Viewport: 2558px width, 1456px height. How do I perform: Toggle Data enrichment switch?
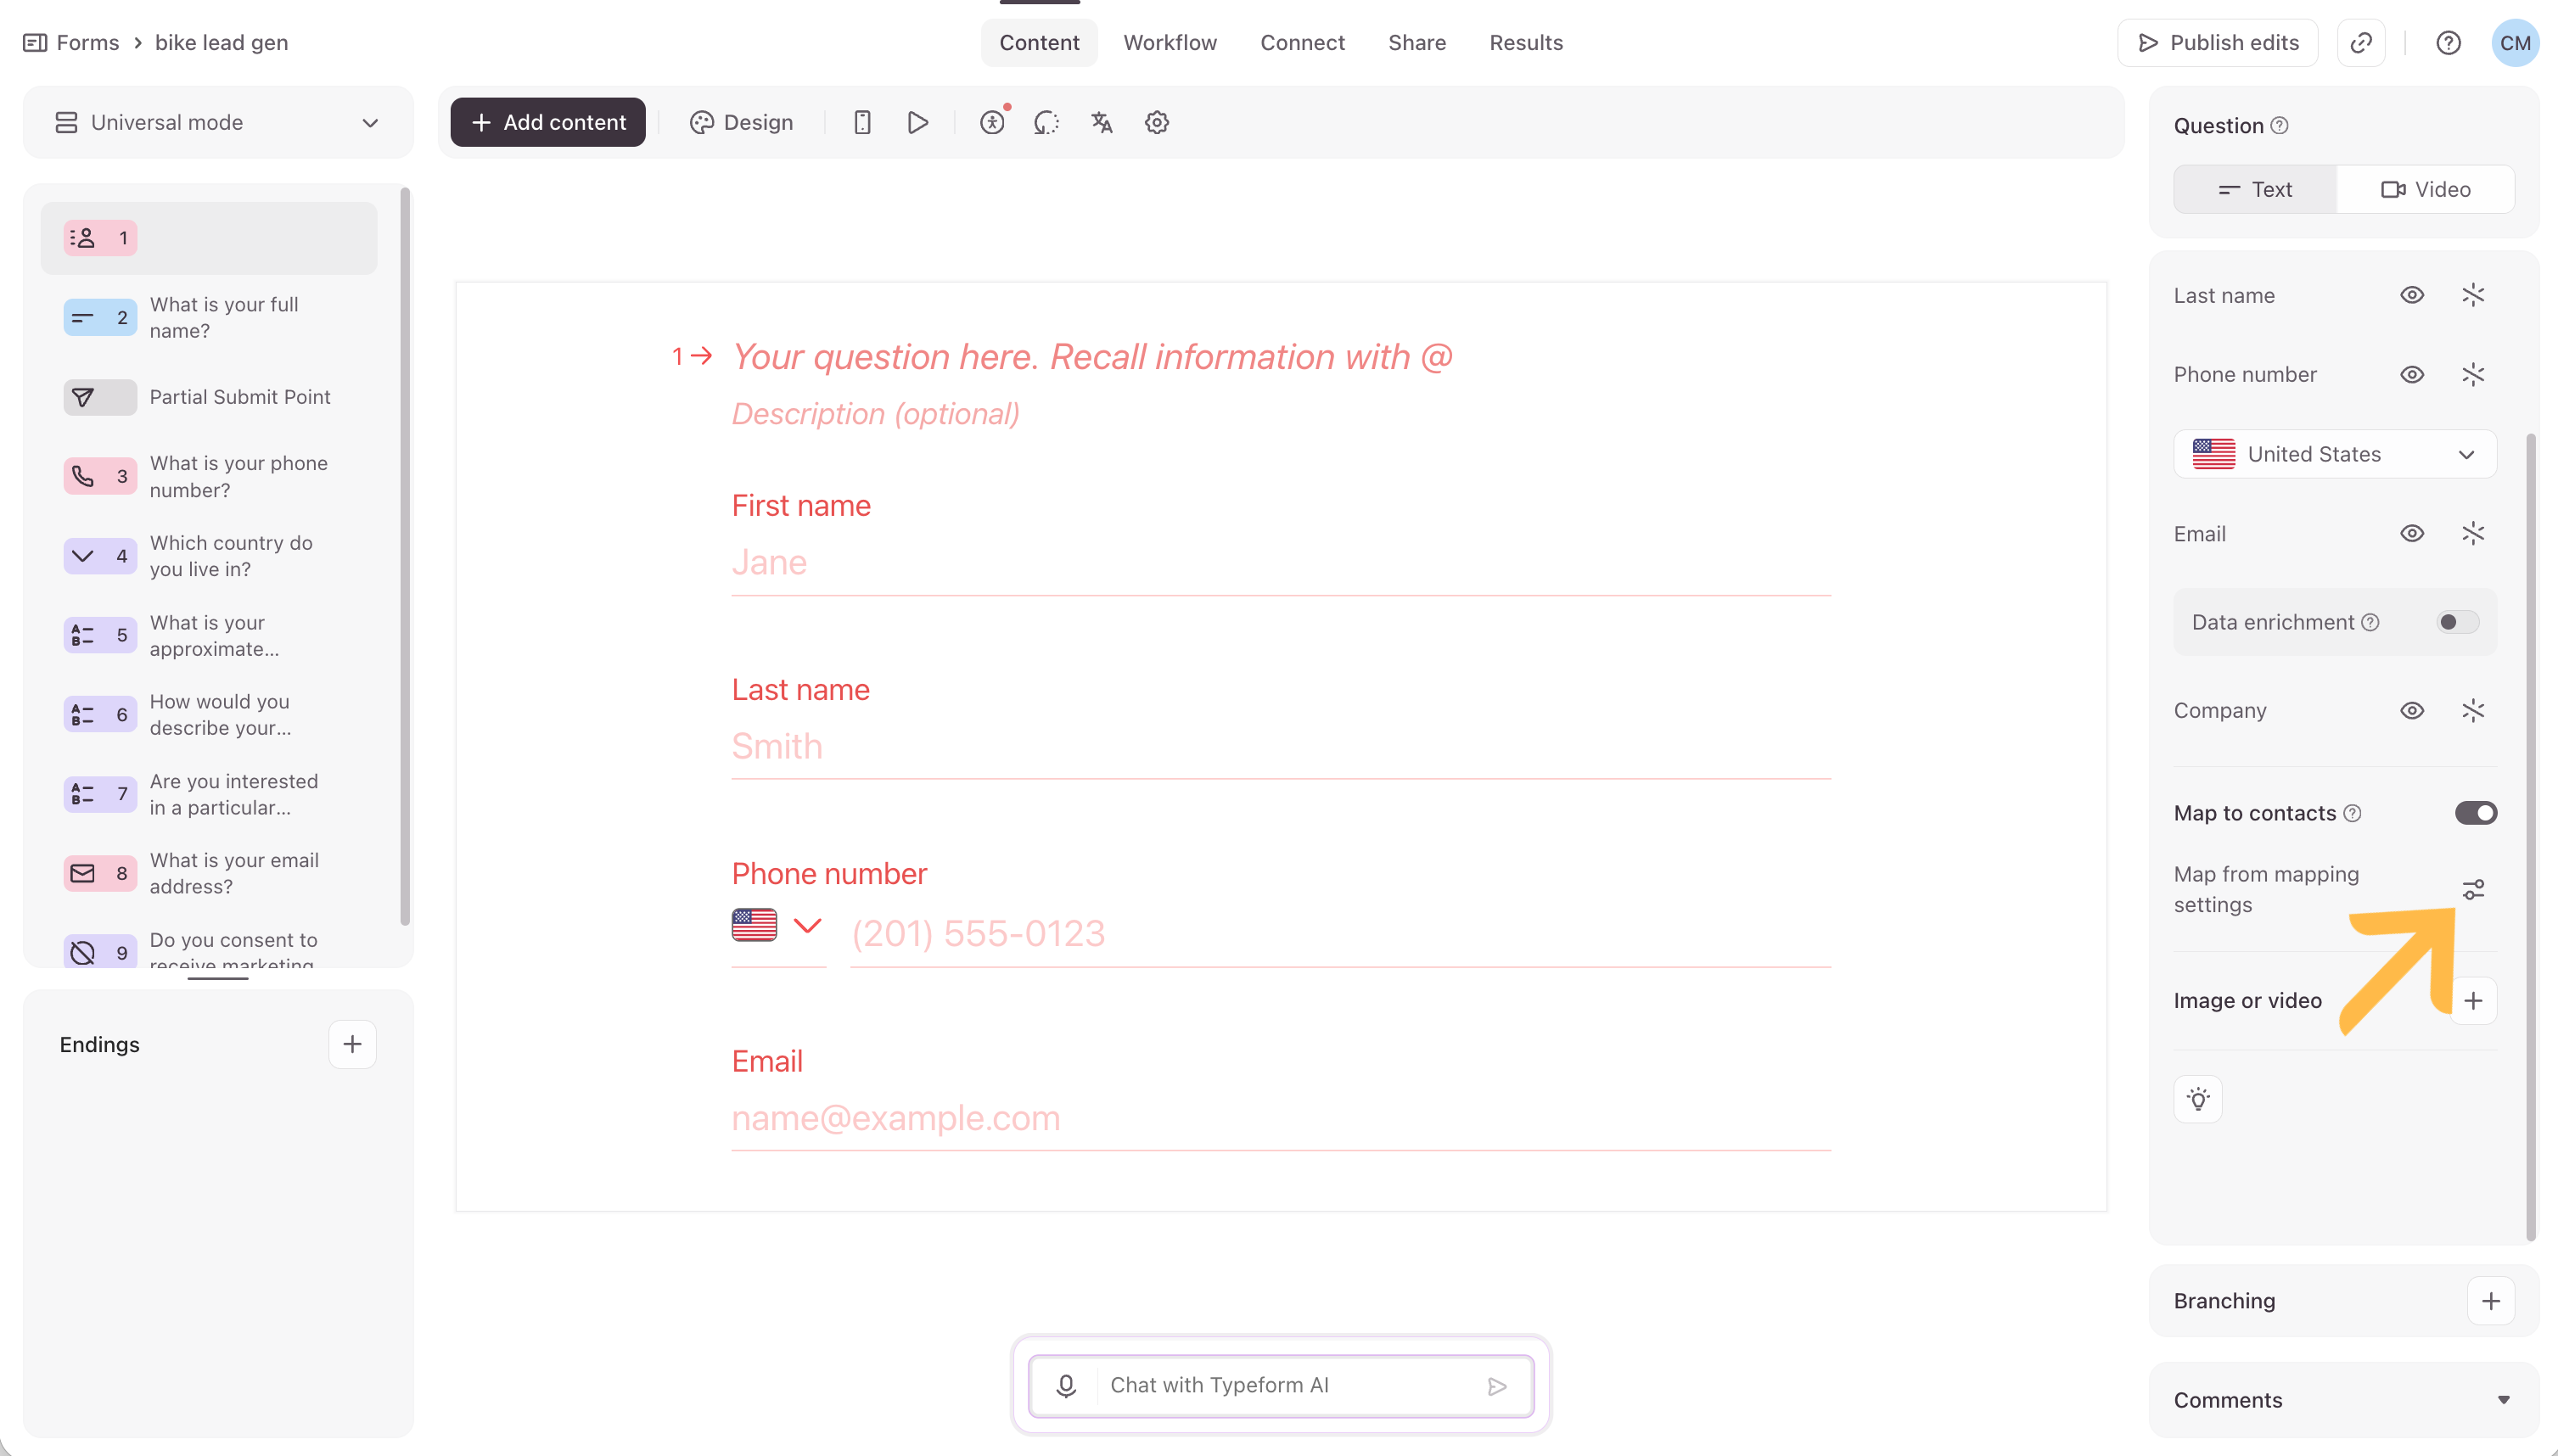(2457, 622)
